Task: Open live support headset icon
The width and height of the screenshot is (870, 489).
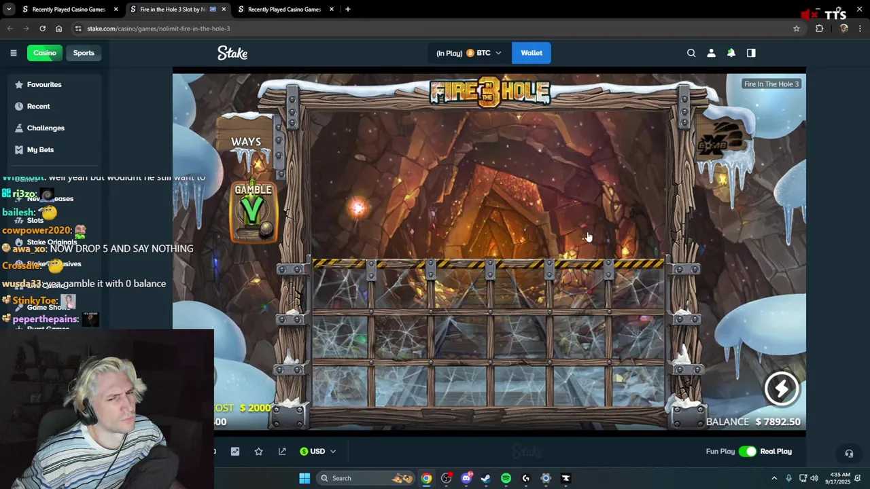Action: click(x=849, y=453)
